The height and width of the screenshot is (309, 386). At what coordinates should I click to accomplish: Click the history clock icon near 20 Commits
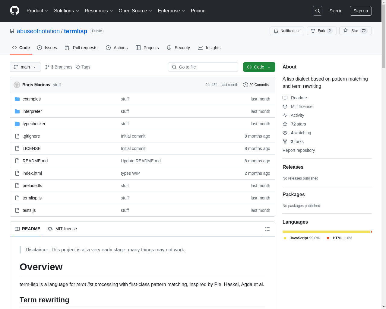point(246,85)
